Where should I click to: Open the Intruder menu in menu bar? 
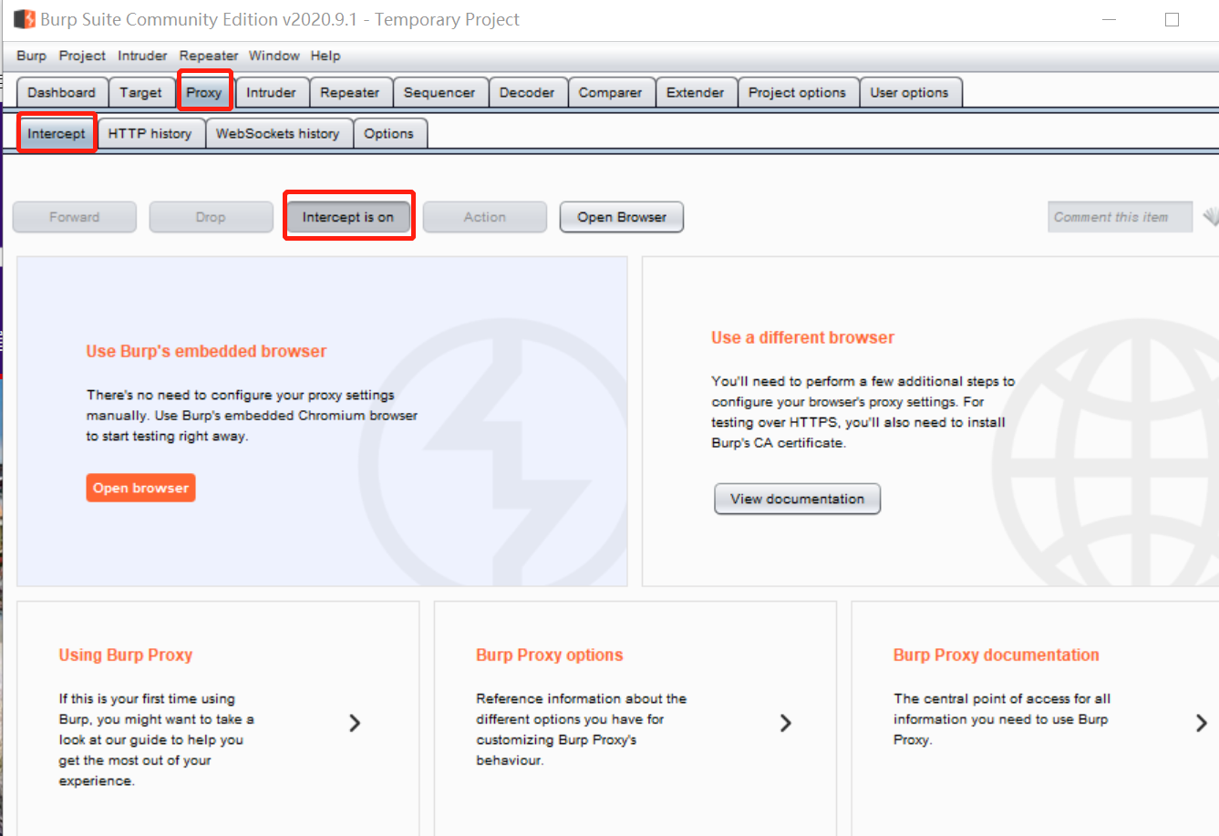(142, 56)
